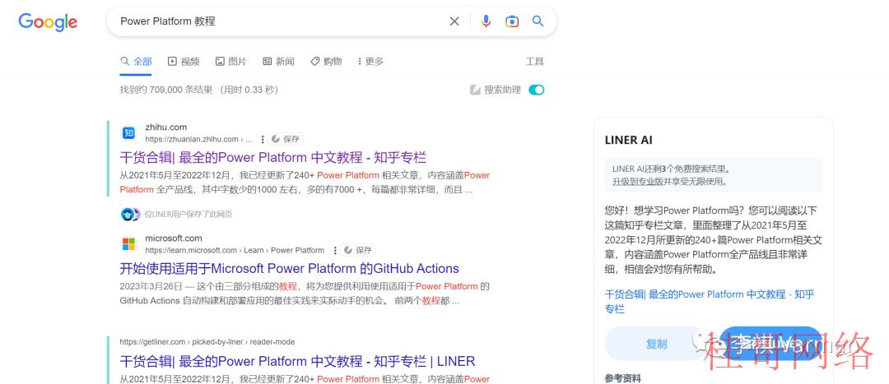Expand the 更多 menu
889x384 pixels.
click(370, 61)
